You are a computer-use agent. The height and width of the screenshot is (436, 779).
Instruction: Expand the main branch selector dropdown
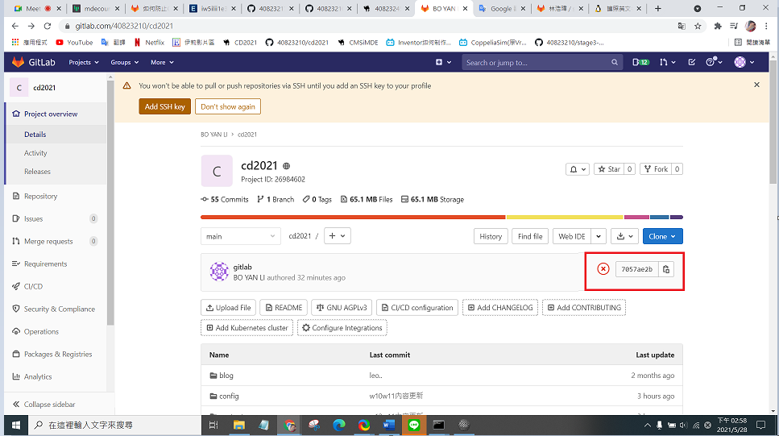[240, 236]
